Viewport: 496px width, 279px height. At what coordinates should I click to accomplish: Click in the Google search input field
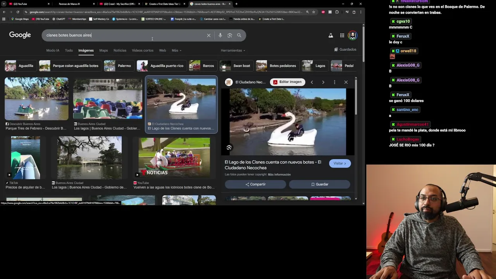[124, 35]
